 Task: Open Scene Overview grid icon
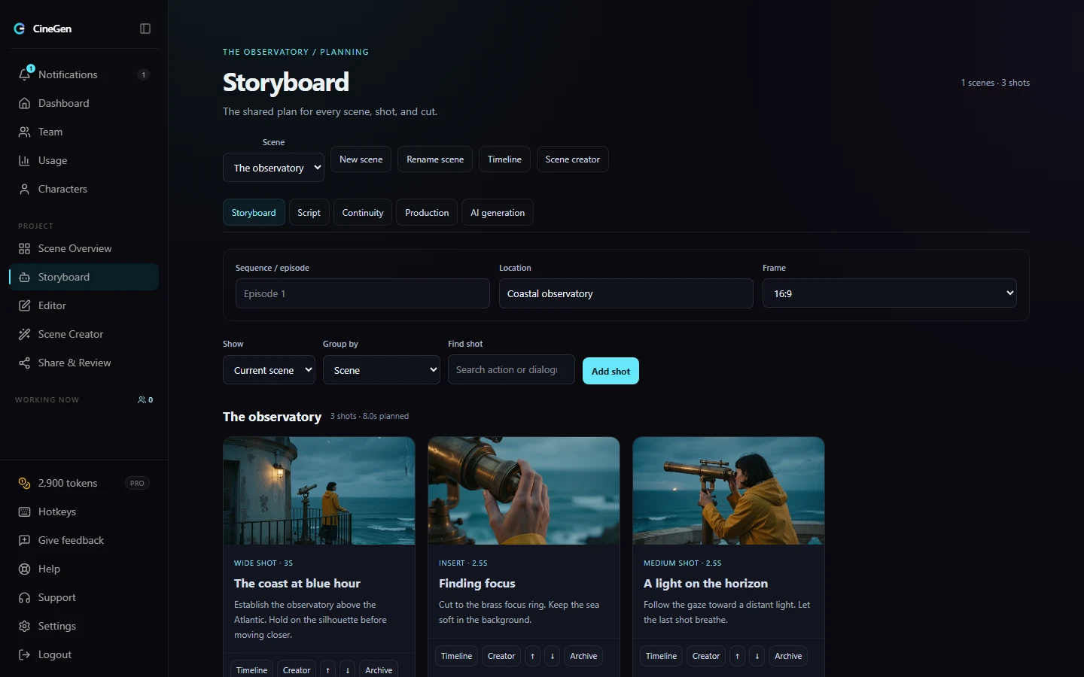tap(24, 248)
